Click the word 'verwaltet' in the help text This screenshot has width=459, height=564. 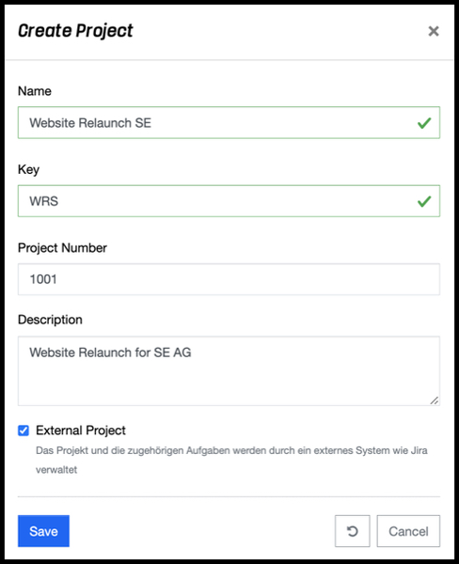pyautogui.click(x=56, y=470)
